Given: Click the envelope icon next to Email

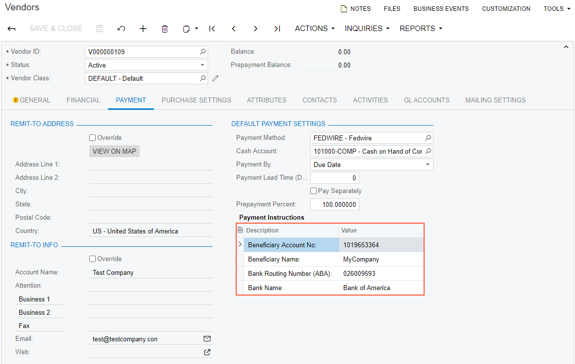Looking at the screenshot, I should tap(207, 339).
